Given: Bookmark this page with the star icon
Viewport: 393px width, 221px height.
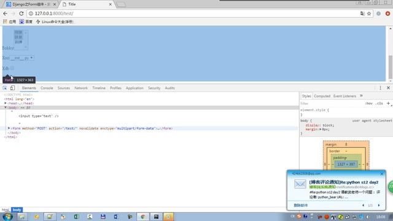Looking at the screenshot, I should click(369, 14).
